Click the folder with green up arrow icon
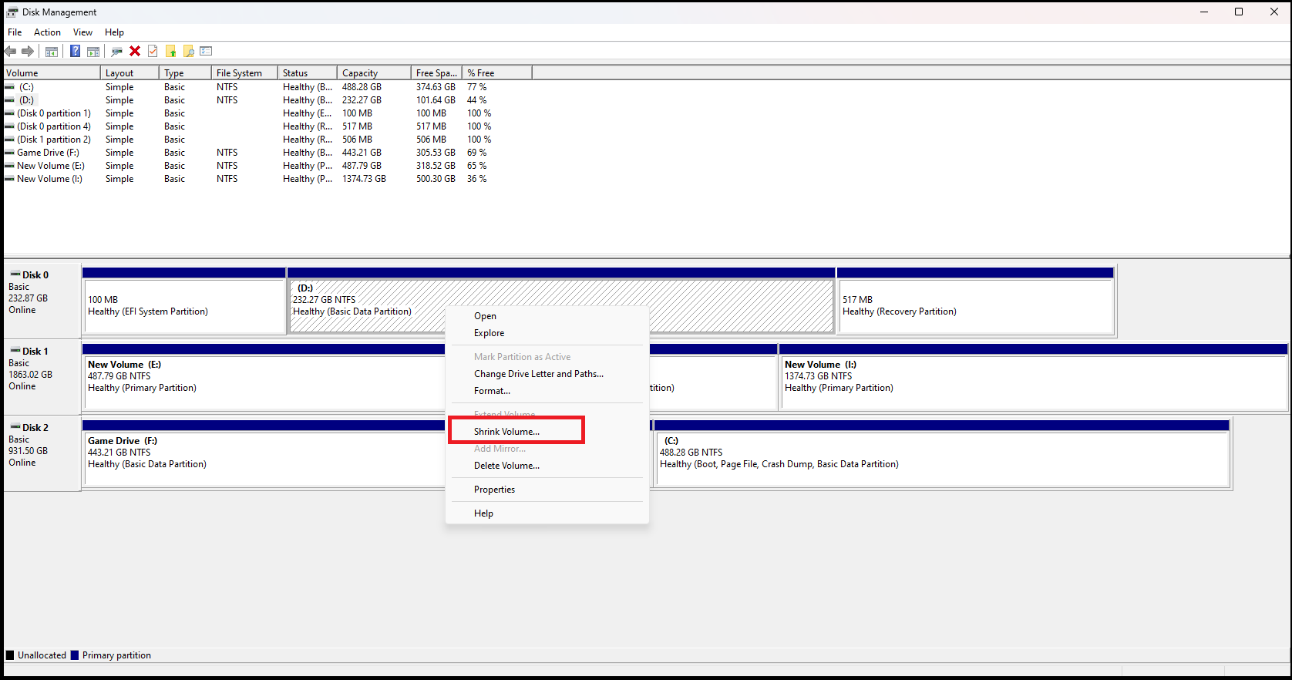The image size is (1292, 680). pos(170,52)
